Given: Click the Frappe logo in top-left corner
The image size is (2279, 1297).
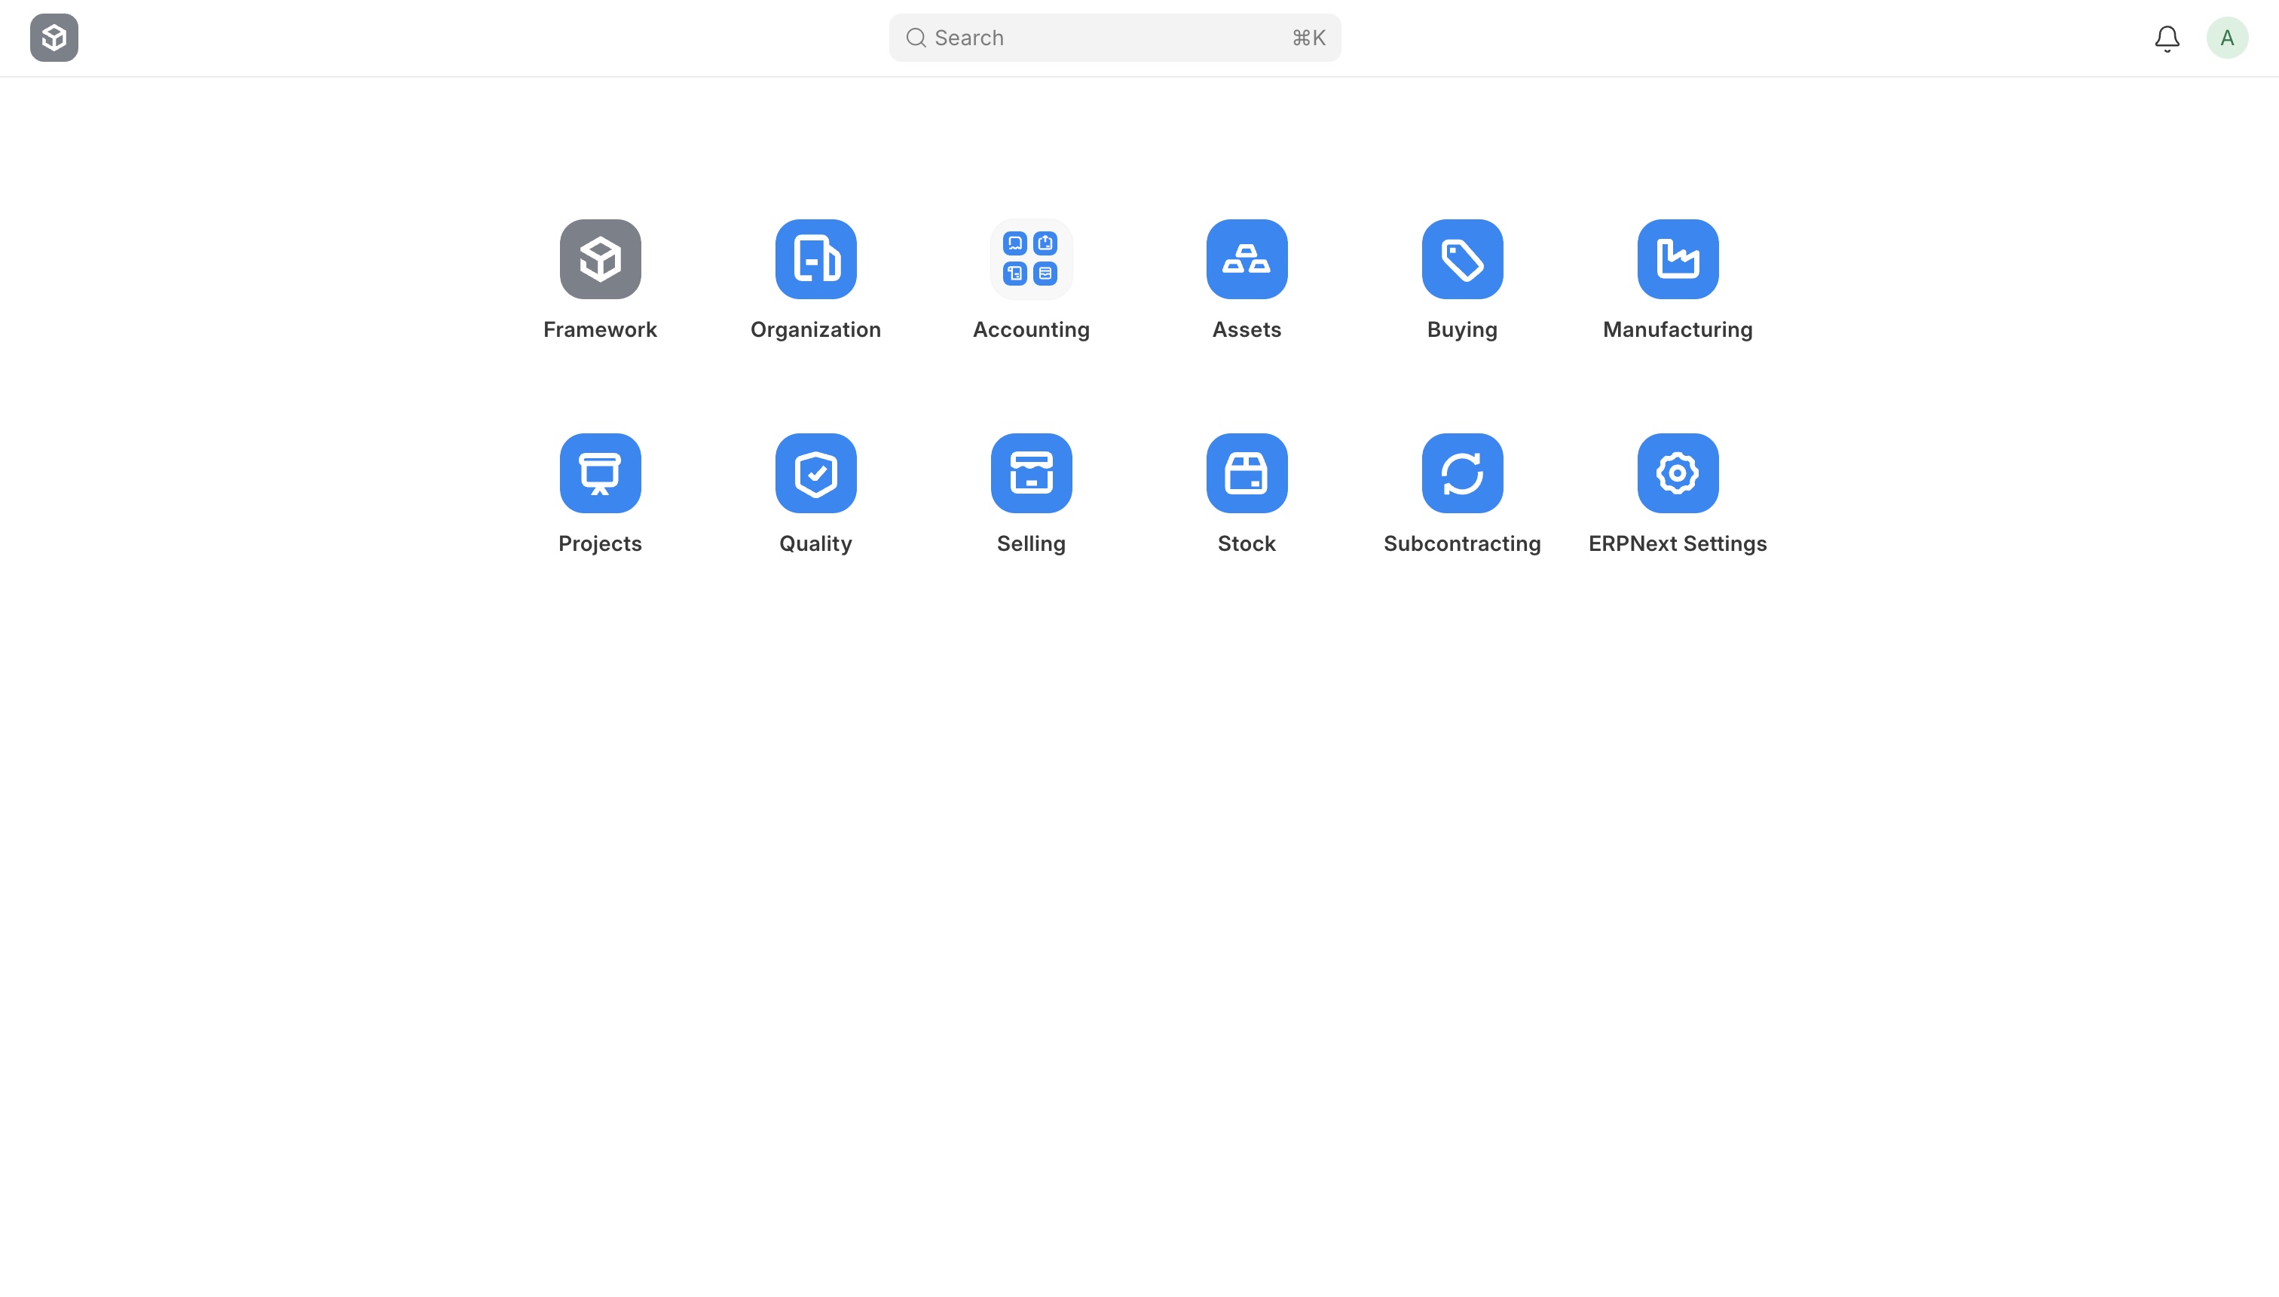Looking at the screenshot, I should coord(54,38).
